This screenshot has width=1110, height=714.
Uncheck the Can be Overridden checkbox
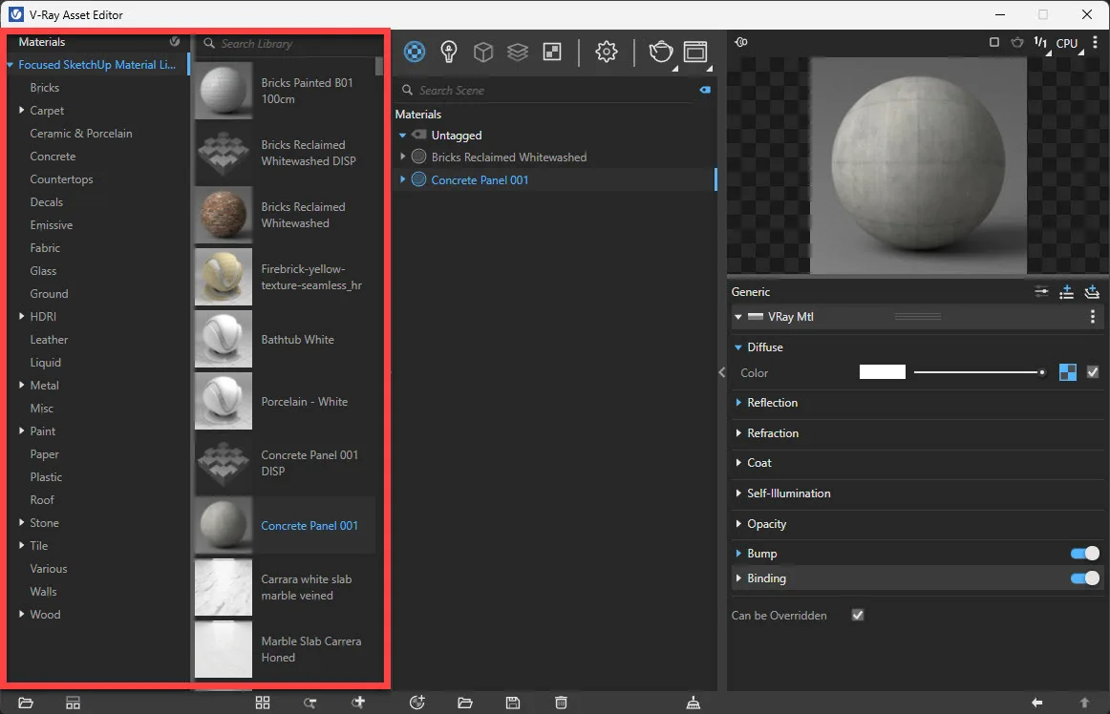coord(857,615)
